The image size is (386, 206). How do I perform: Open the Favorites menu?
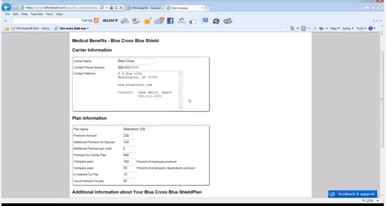37,14
